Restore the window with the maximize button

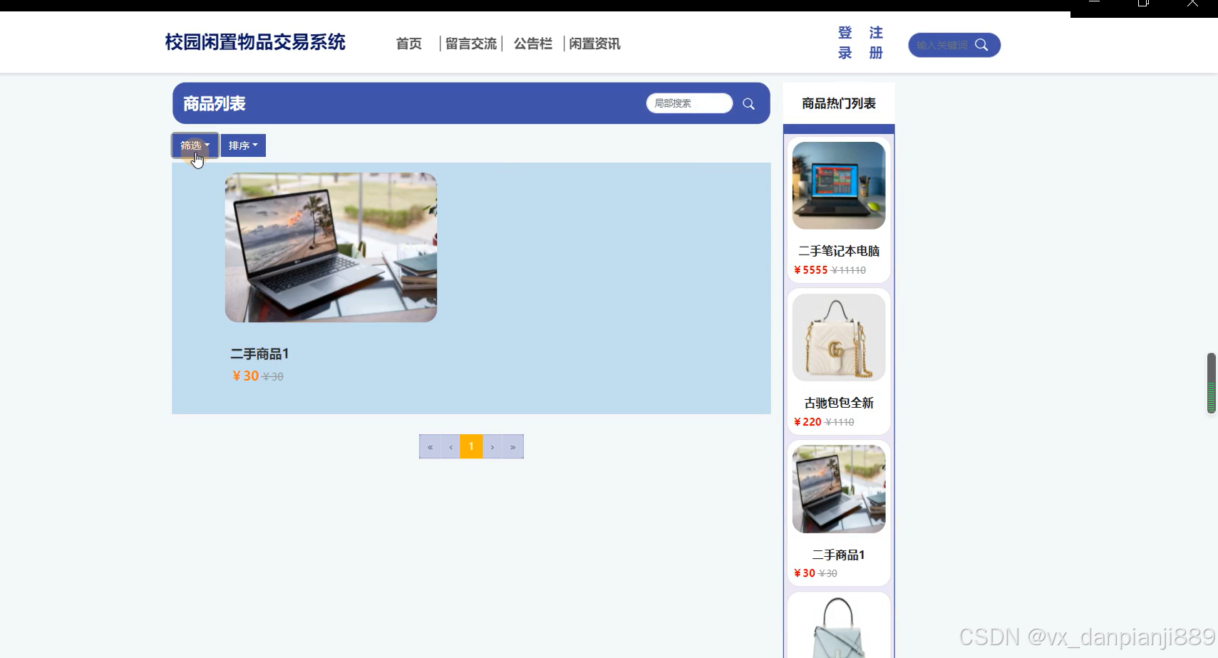pyautogui.click(x=1143, y=4)
